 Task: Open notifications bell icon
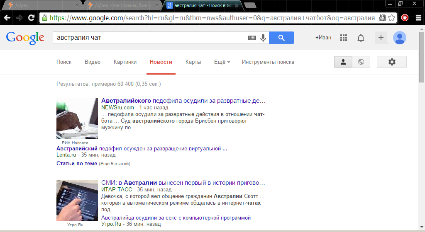tap(361, 38)
